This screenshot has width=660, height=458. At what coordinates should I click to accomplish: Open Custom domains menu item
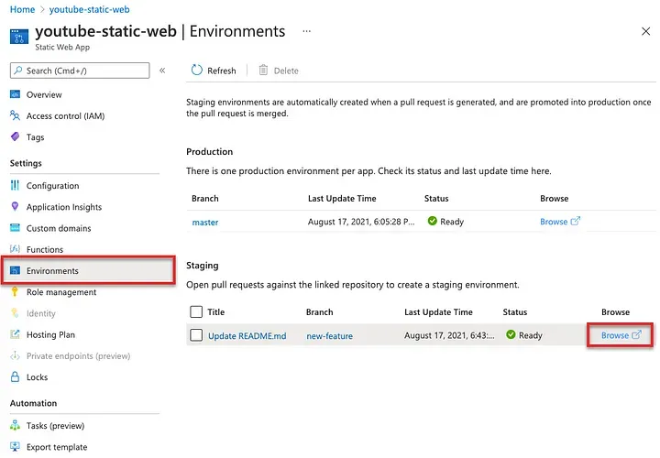(59, 228)
